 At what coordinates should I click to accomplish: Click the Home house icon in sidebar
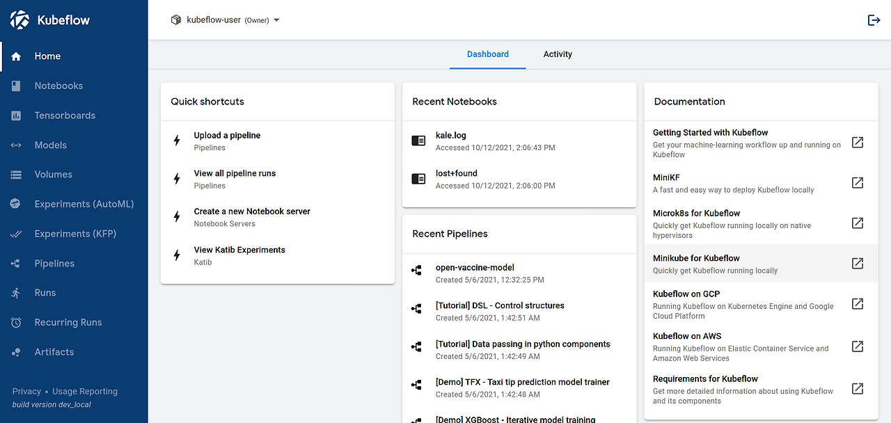pyautogui.click(x=16, y=56)
